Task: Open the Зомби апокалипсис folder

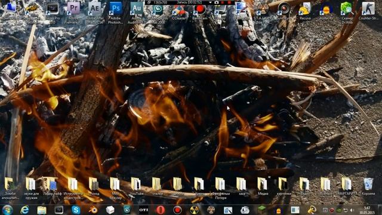Action: pyautogui.click(x=10, y=188)
